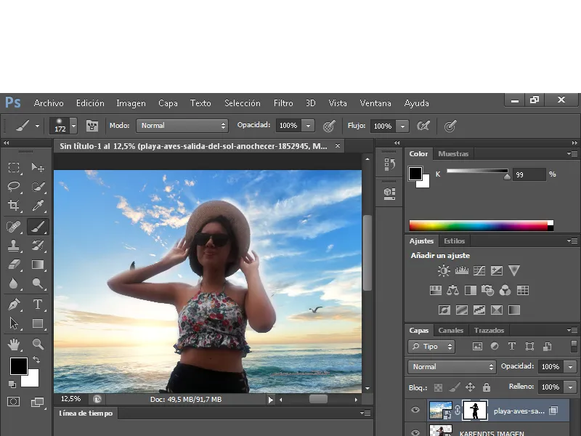Add an Exposure adjustment
This screenshot has height=436, width=581.
pos(497,270)
